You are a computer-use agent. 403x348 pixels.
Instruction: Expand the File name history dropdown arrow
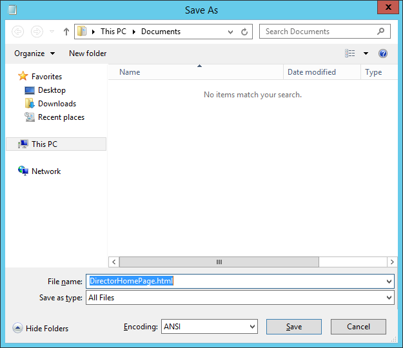click(x=389, y=282)
